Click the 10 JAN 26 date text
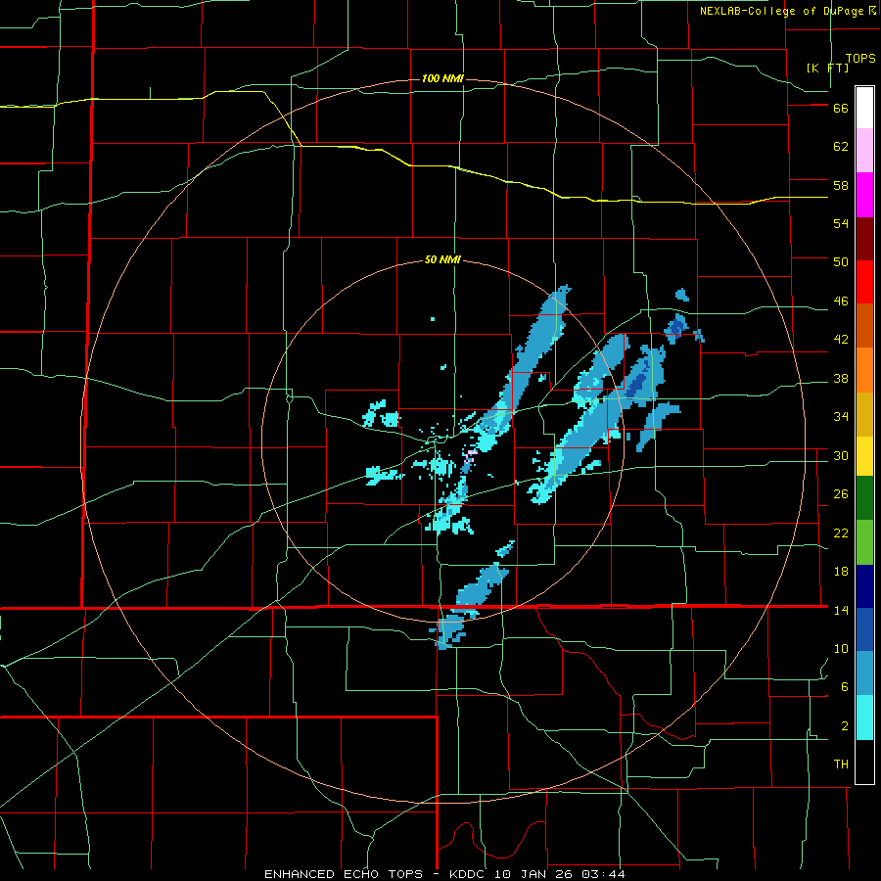 coord(535,874)
